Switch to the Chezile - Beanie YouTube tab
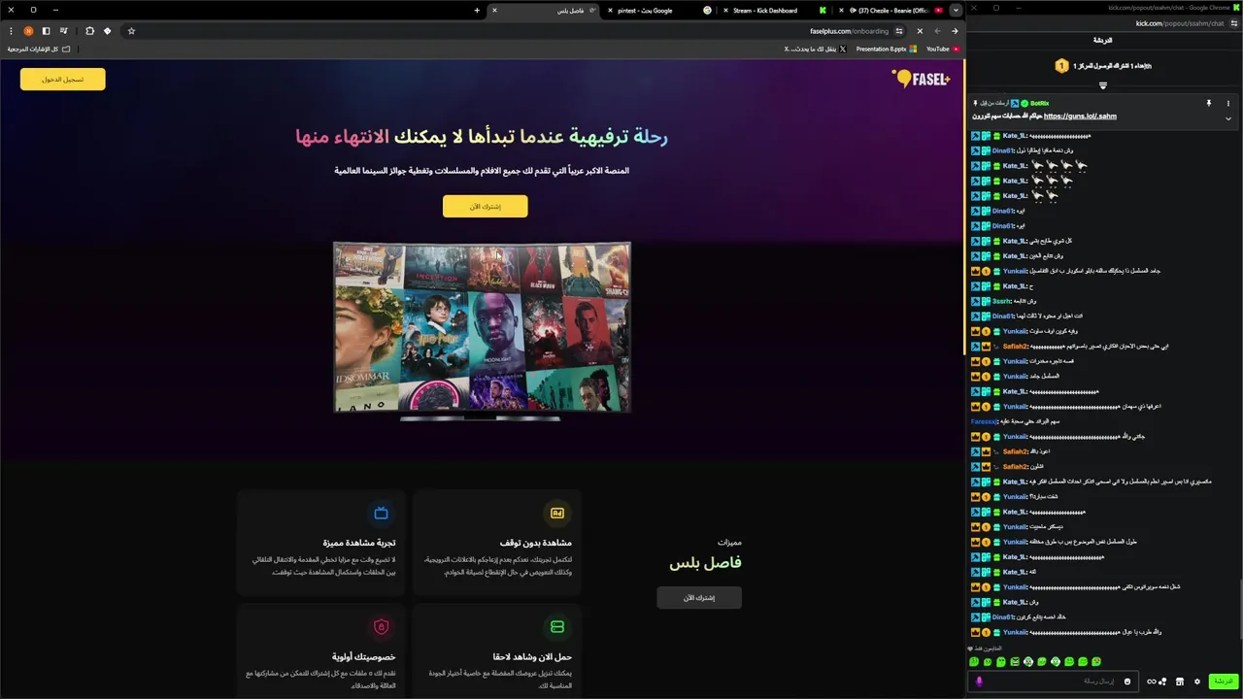The height and width of the screenshot is (699, 1243). coord(889,10)
